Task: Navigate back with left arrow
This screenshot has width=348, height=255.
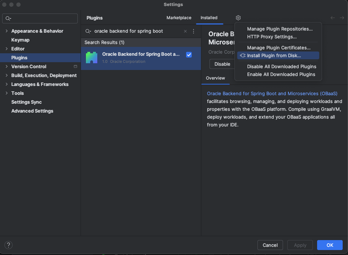Action: (x=333, y=18)
